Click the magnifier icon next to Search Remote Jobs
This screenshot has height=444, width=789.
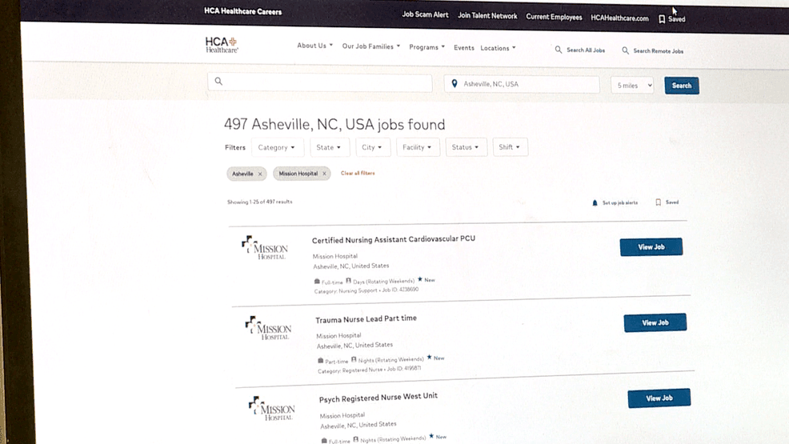[x=625, y=50]
